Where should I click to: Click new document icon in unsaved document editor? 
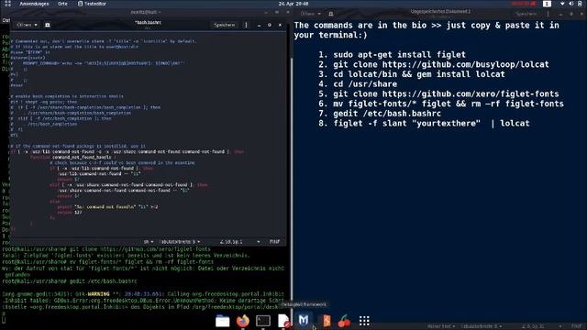[331, 14]
